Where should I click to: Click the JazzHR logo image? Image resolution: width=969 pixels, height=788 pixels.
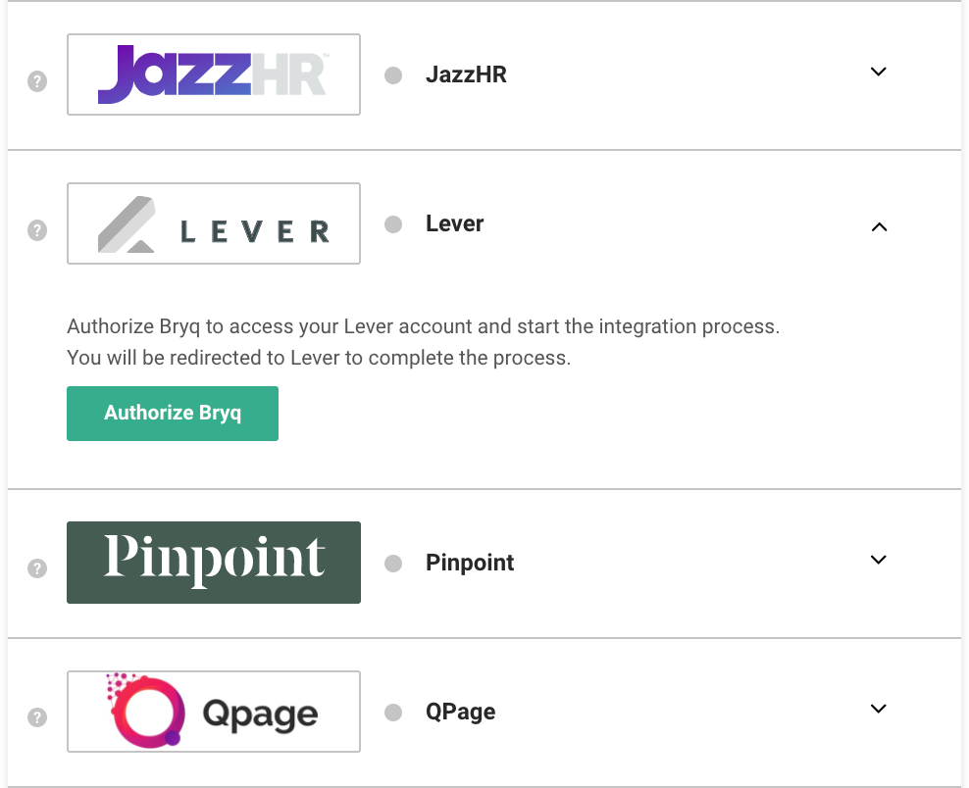[x=214, y=74]
